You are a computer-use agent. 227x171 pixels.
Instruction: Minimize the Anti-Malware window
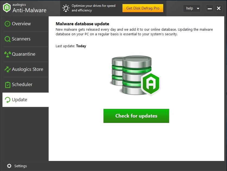210,8
